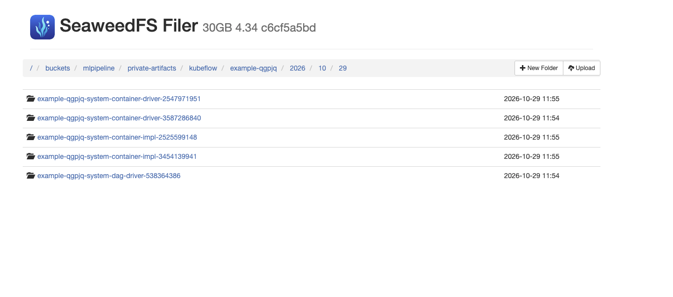Navigate to month 10 breadcrumb
Viewport: 673px width, 297px height.
coord(322,68)
